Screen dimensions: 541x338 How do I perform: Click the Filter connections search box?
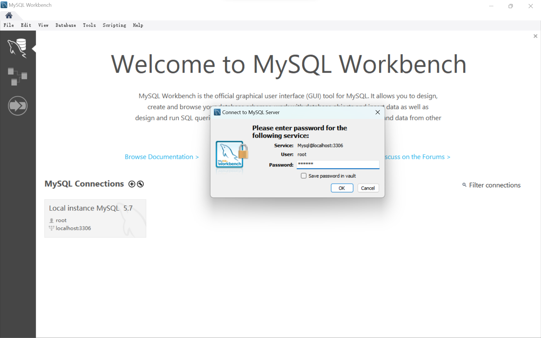click(495, 185)
